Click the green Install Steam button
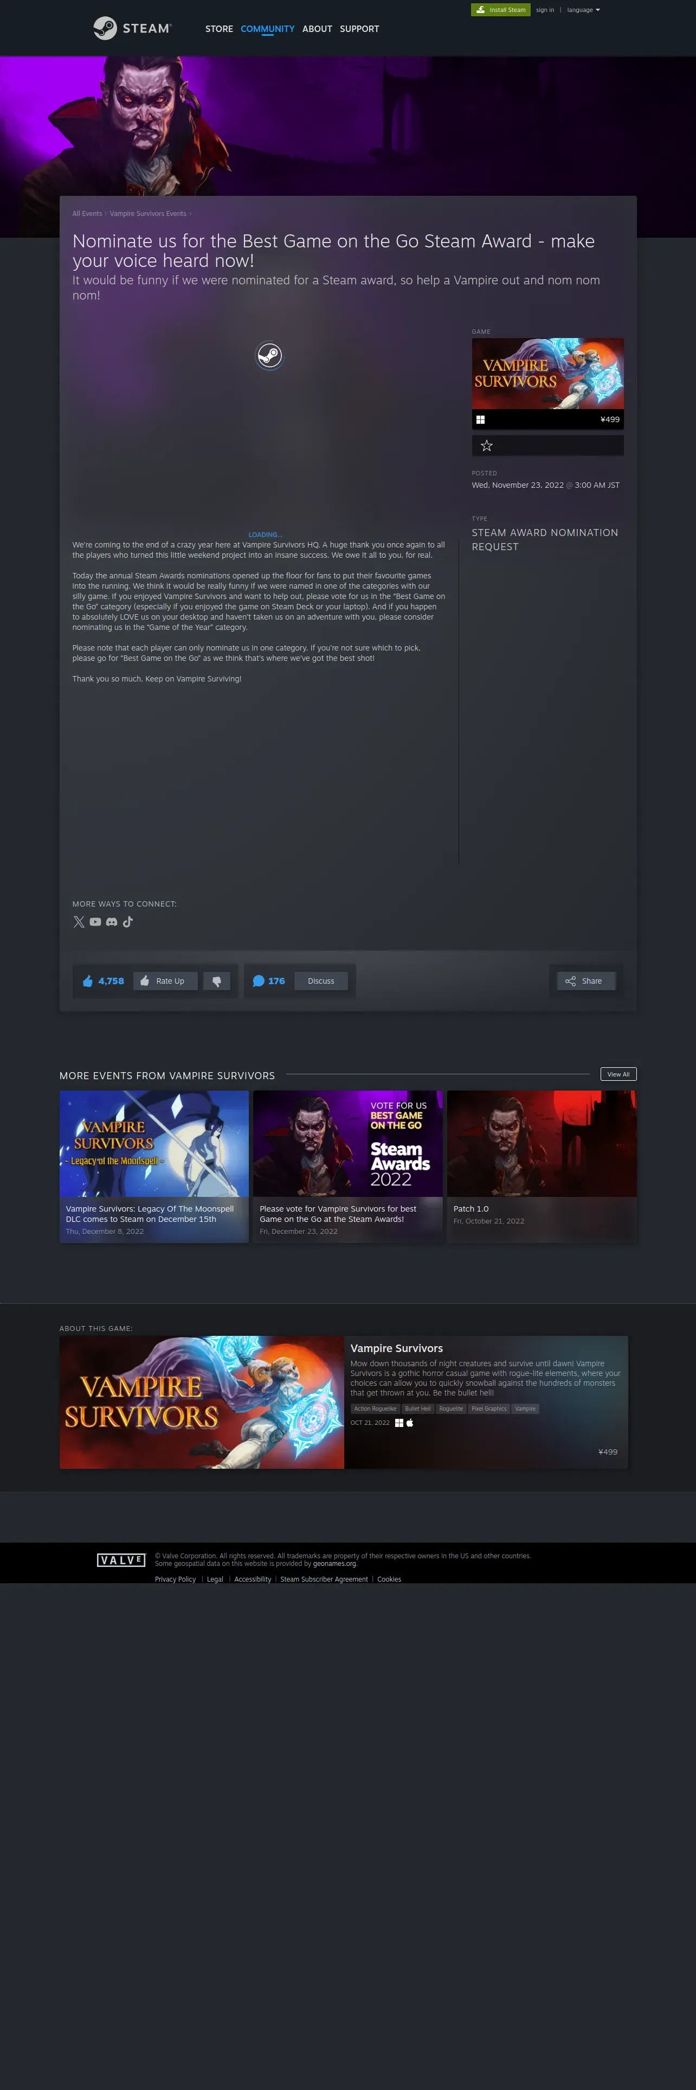Screen dimensions: 696x2090 (501, 10)
